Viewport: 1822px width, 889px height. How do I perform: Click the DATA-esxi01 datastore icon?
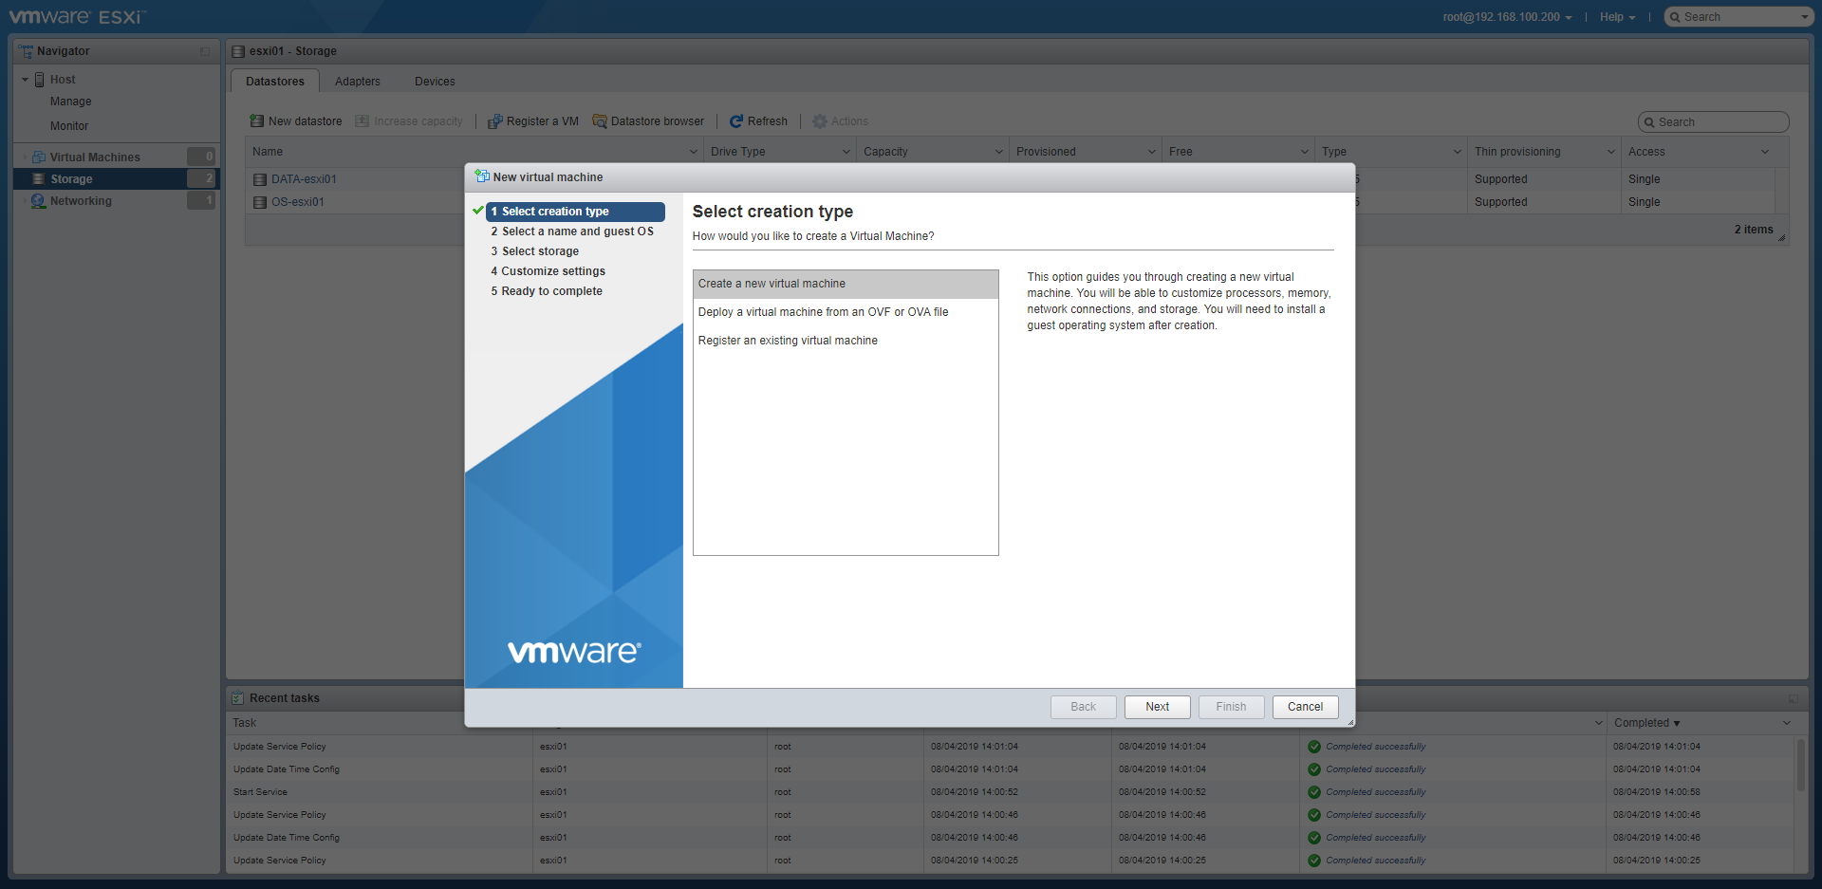[x=260, y=179]
